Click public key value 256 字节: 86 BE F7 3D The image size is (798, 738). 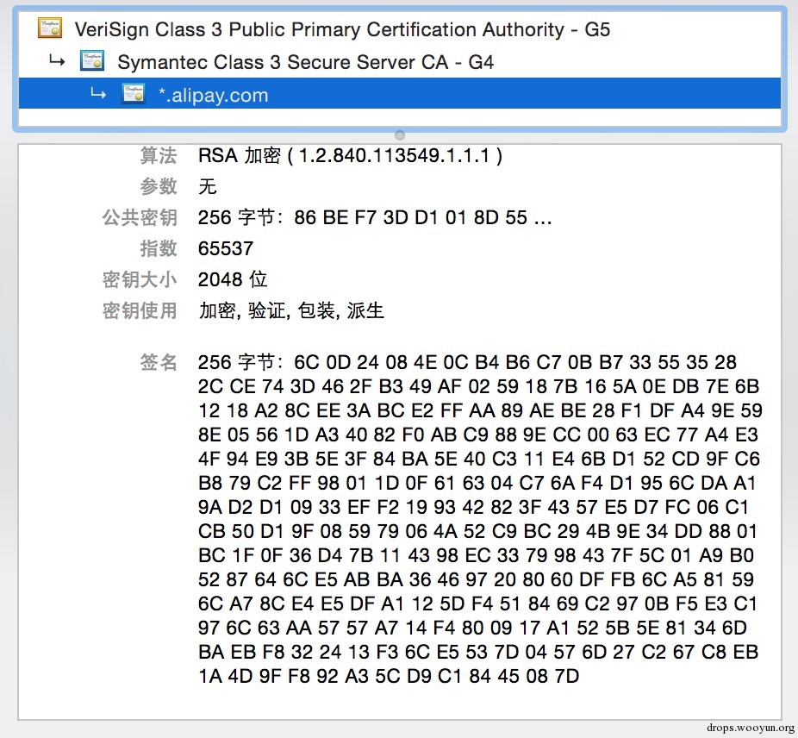(375, 217)
